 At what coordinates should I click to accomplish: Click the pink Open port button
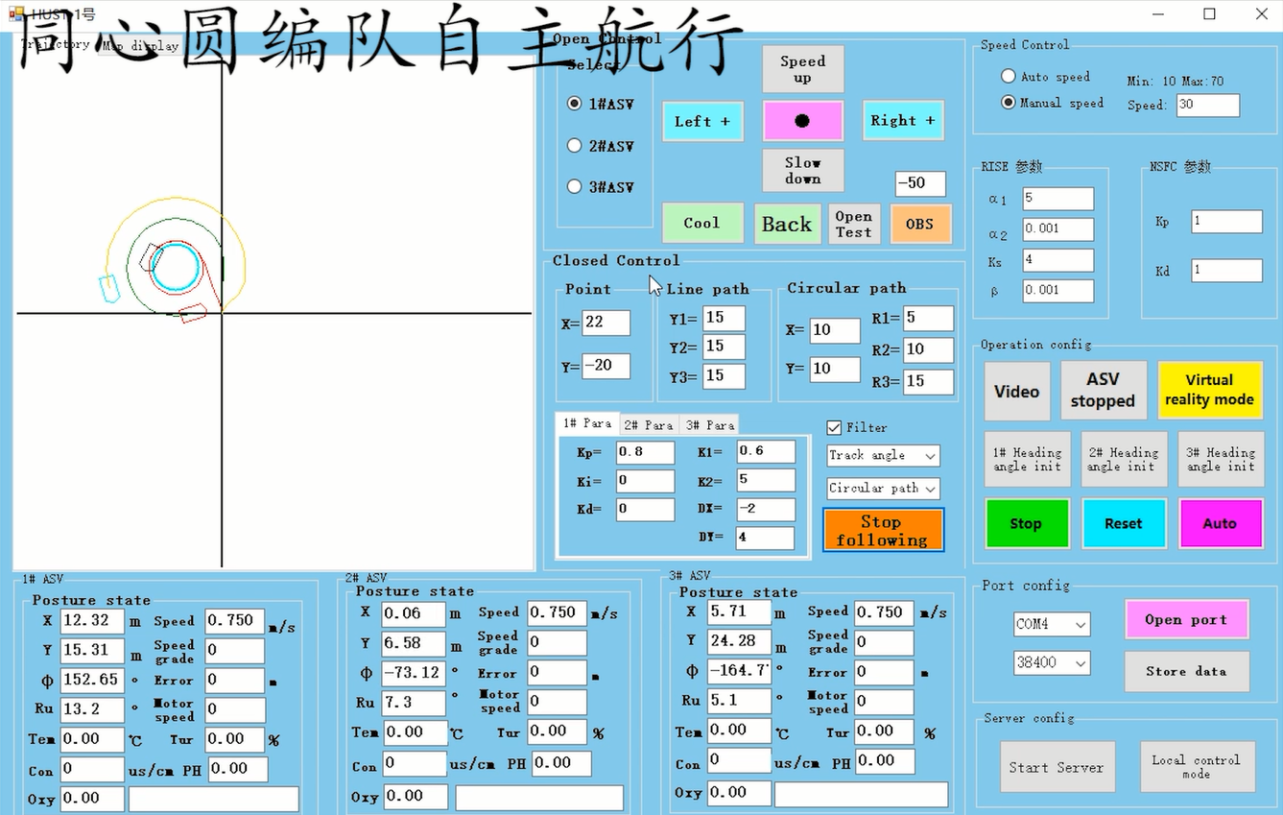[x=1186, y=619]
